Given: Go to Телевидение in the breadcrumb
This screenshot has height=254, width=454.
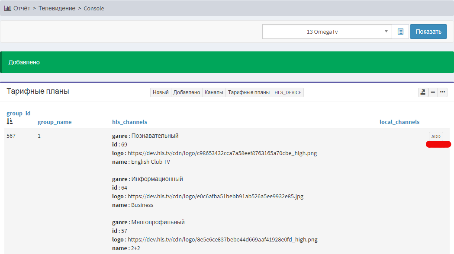Looking at the screenshot, I should point(57,8).
